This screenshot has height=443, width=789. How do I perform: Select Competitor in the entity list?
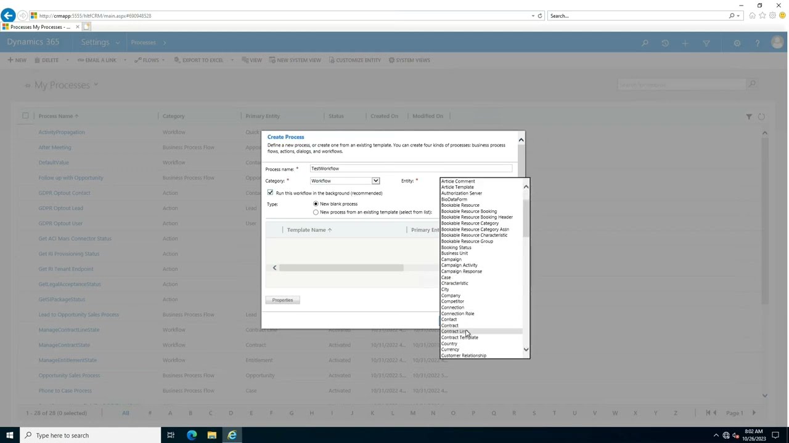coord(452,301)
